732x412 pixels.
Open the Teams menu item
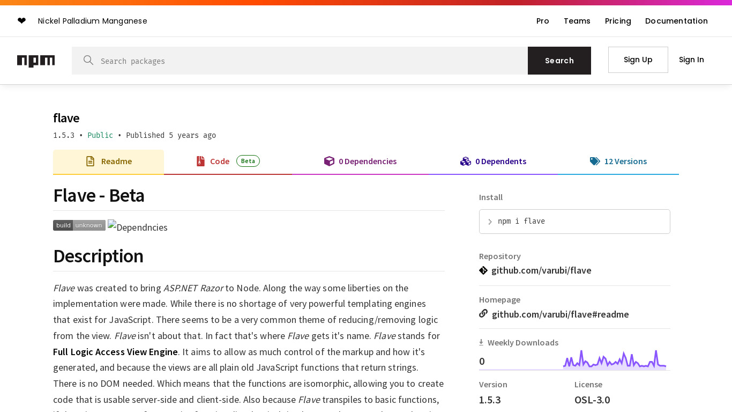(x=577, y=21)
